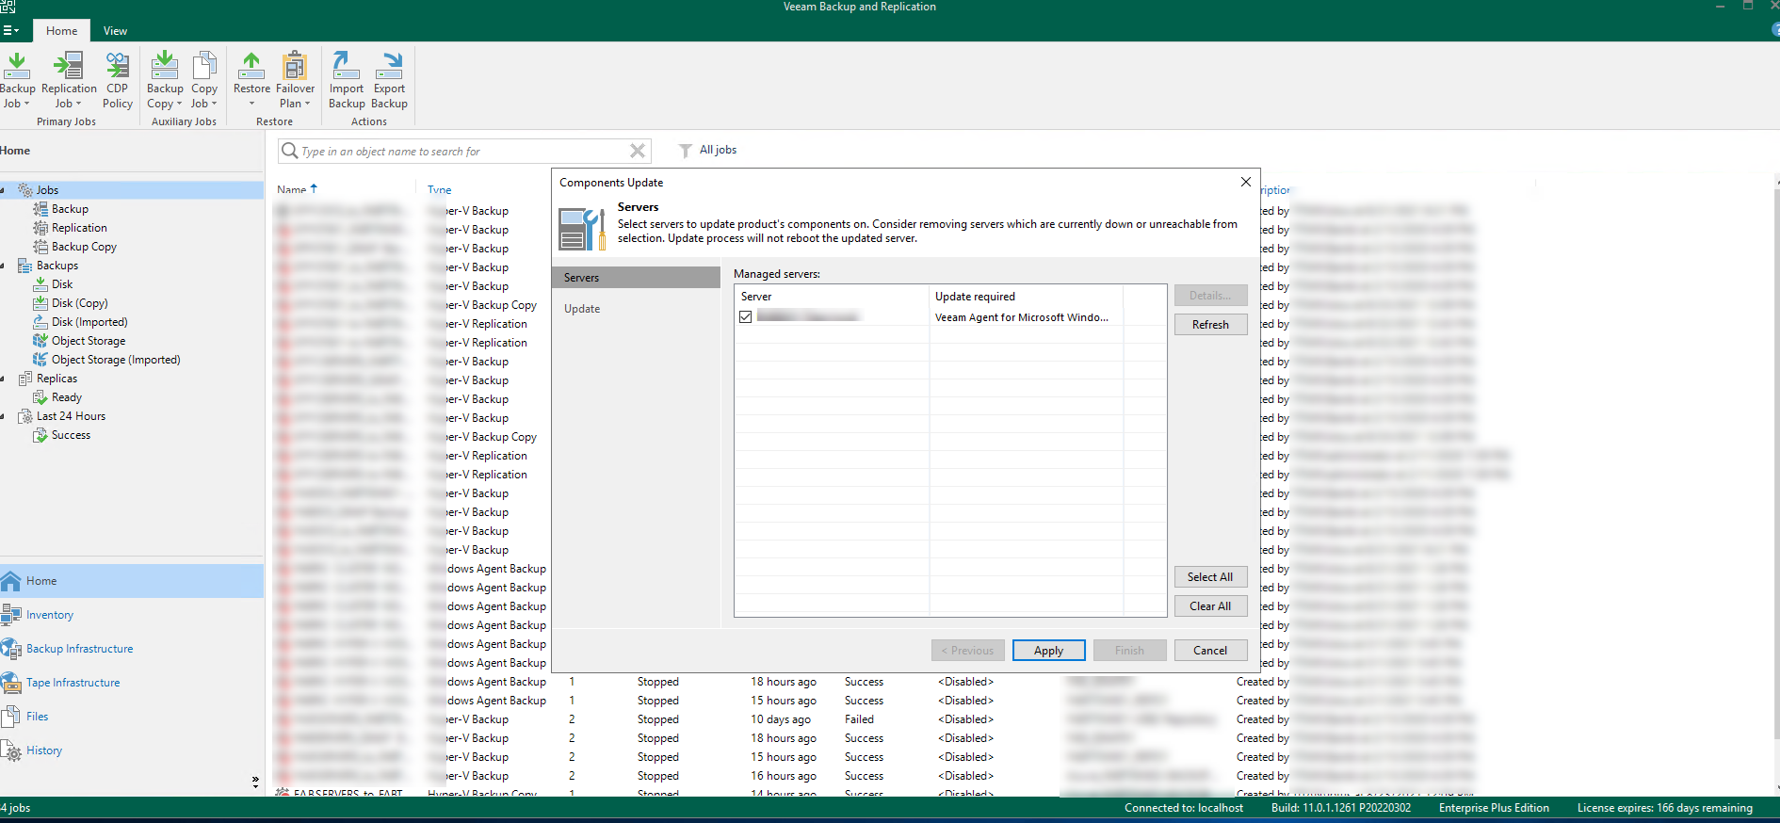Screen dimensions: 1780x823
Task: Select the Servers wizard step
Action: pos(636,278)
